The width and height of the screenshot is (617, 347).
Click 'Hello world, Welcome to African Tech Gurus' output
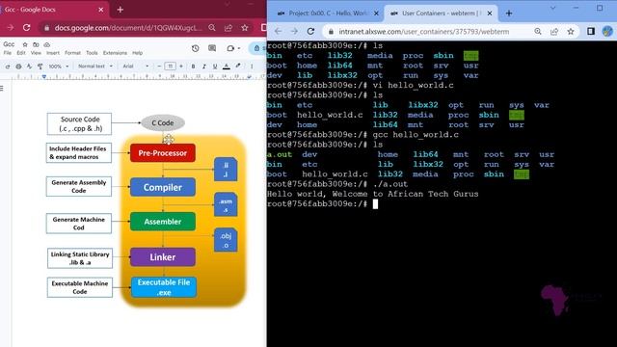[373, 194]
